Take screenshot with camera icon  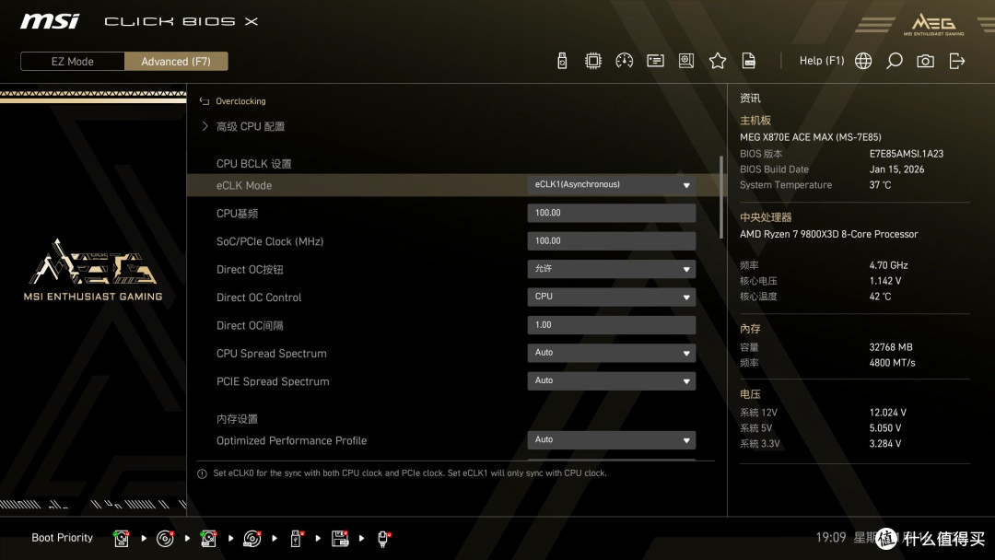tap(925, 61)
